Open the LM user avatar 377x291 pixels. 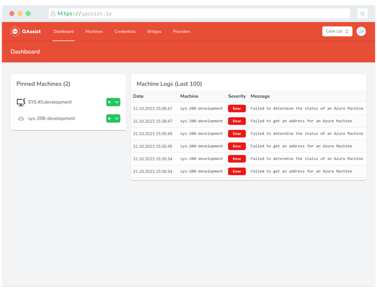coord(361,31)
